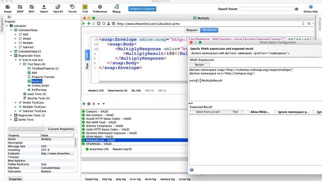The width and height of the screenshot is (322, 181).
Task: Open the http log tab
Action: (107, 179)
